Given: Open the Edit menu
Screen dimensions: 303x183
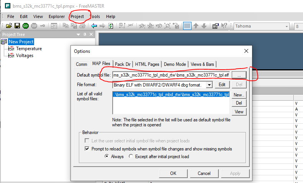Looking at the screenshot, I should click(24, 16).
